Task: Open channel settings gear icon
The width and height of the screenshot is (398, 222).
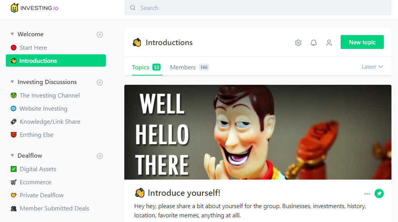Action: tap(298, 43)
